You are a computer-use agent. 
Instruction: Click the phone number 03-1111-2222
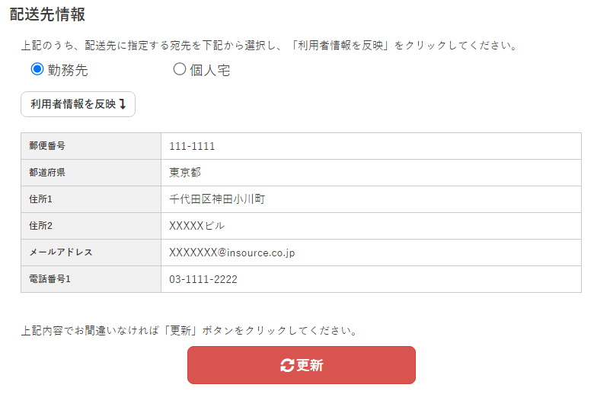pos(203,279)
